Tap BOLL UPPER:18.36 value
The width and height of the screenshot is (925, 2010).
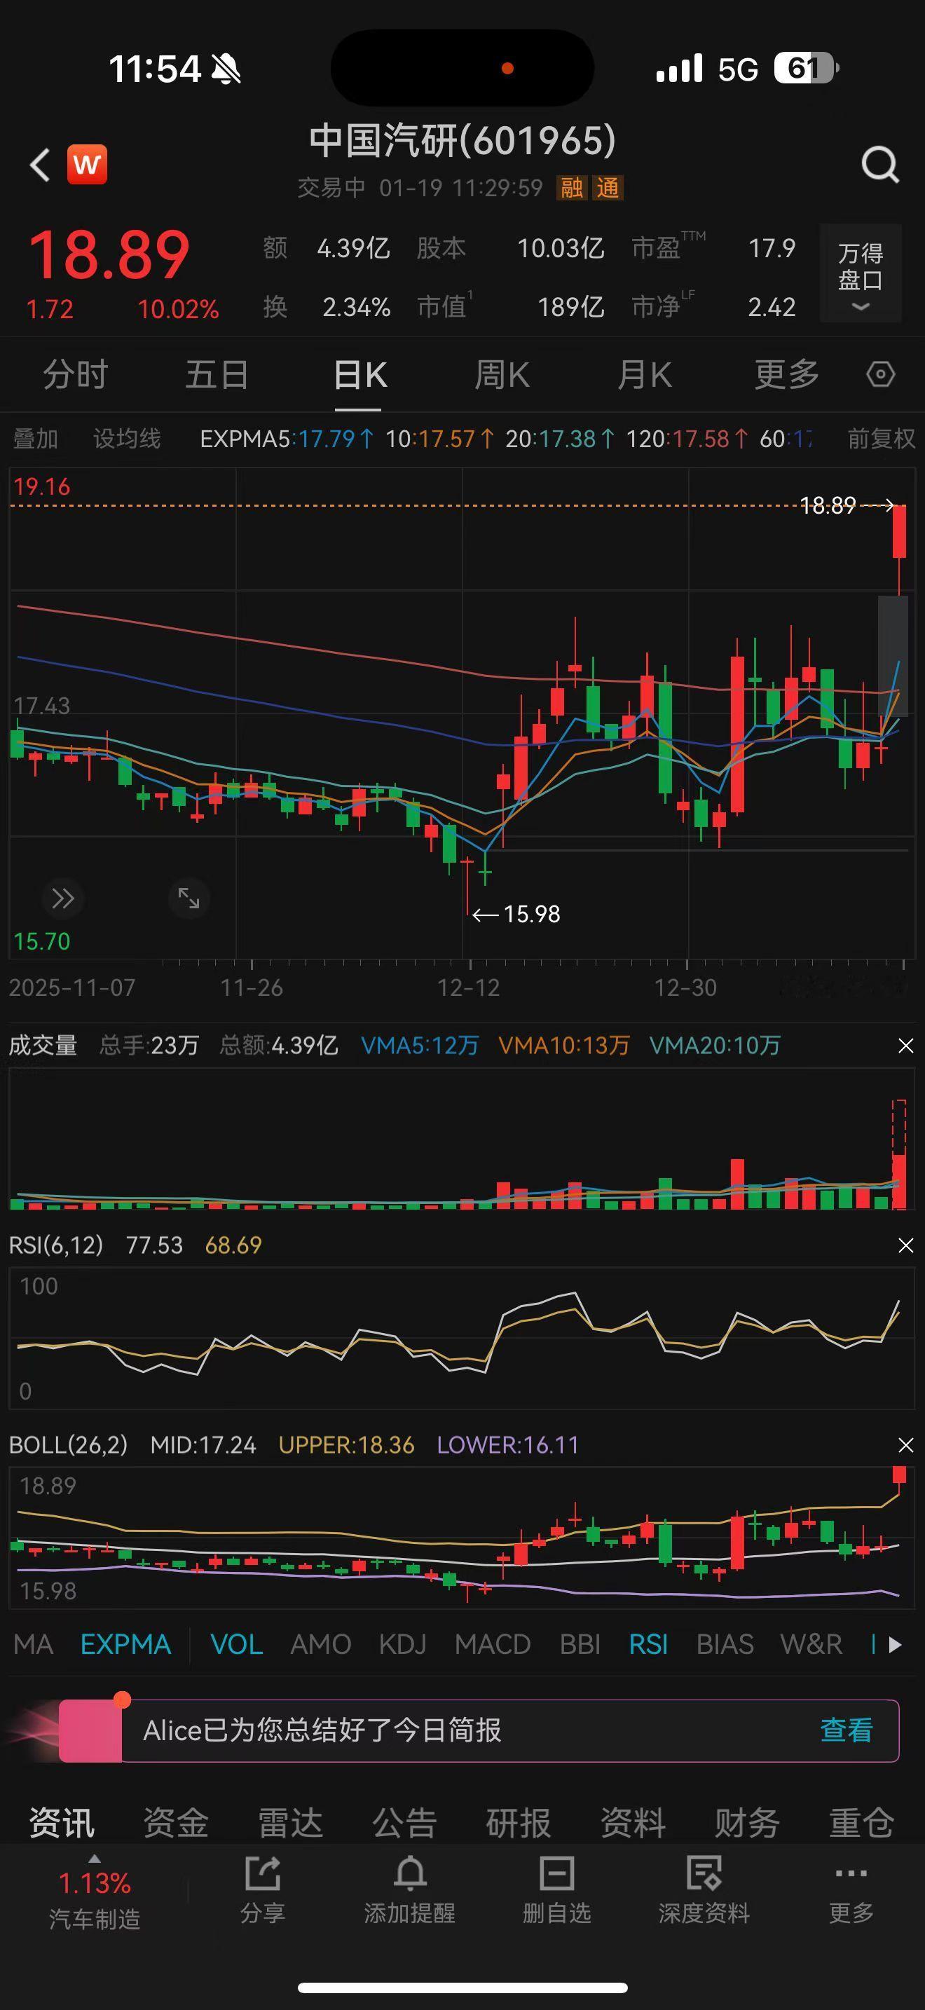click(346, 1445)
